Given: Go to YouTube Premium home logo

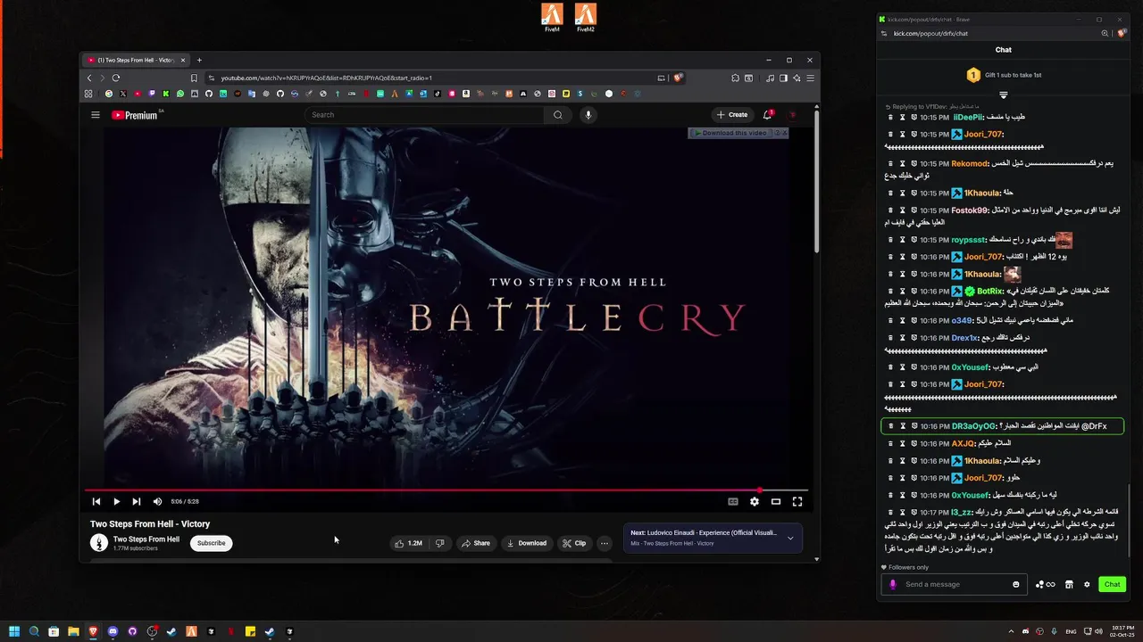Looking at the screenshot, I should coord(134,115).
